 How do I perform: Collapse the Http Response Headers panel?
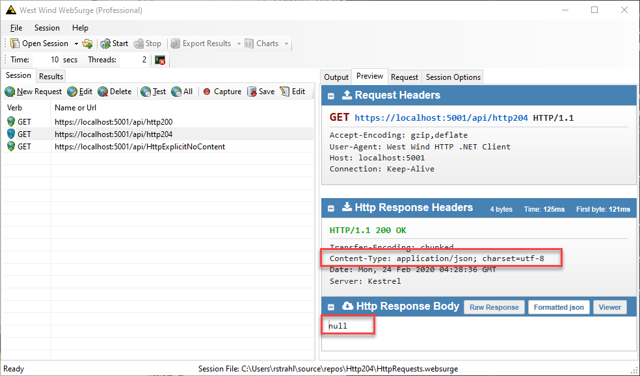pos(331,208)
